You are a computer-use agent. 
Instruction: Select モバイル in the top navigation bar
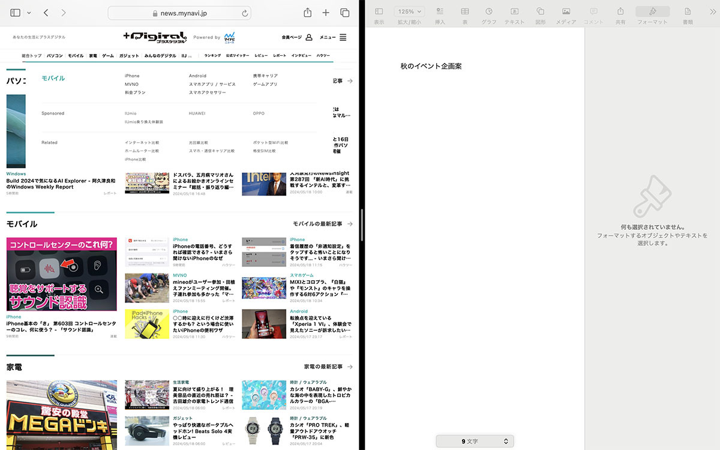76,55
